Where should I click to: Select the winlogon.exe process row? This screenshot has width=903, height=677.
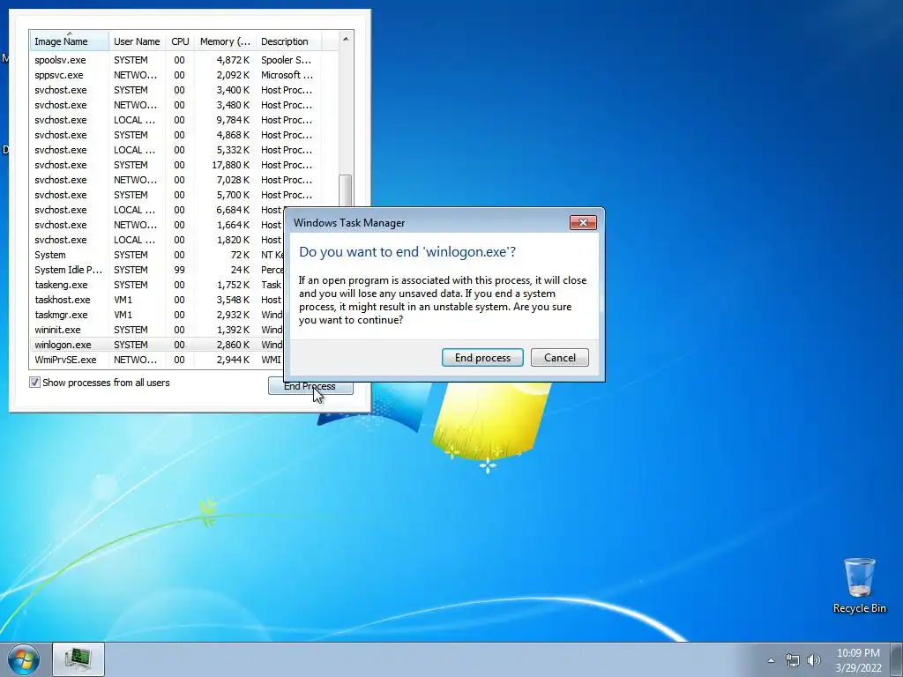pyautogui.click(x=156, y=345)
